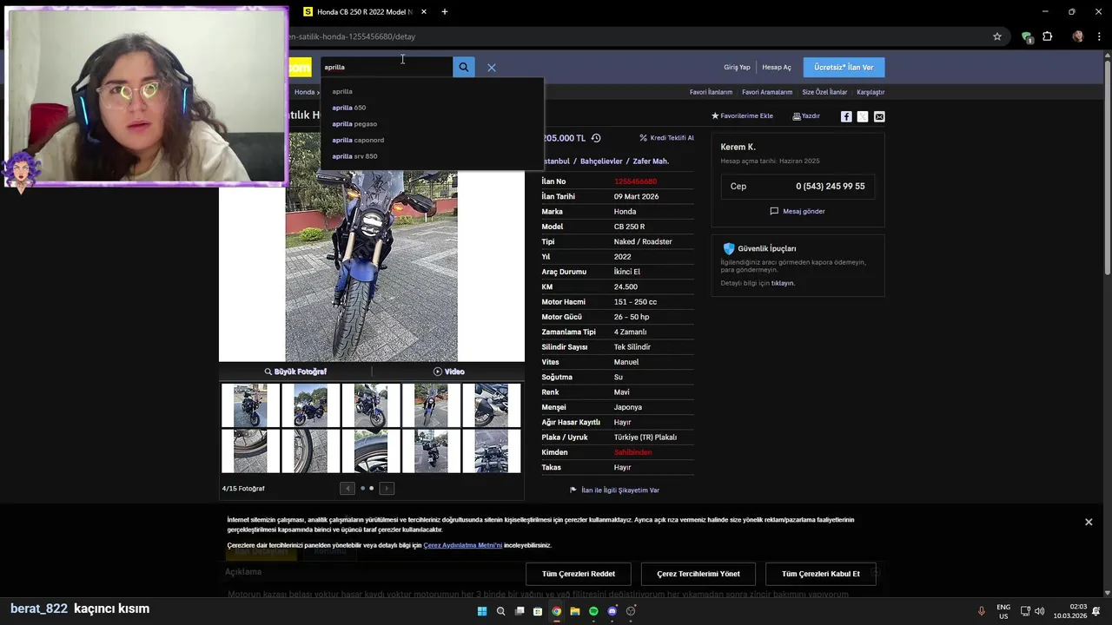
Task: Open Favori İlanlarım menu
Action: pyautogui.click(x=711, y=92)
